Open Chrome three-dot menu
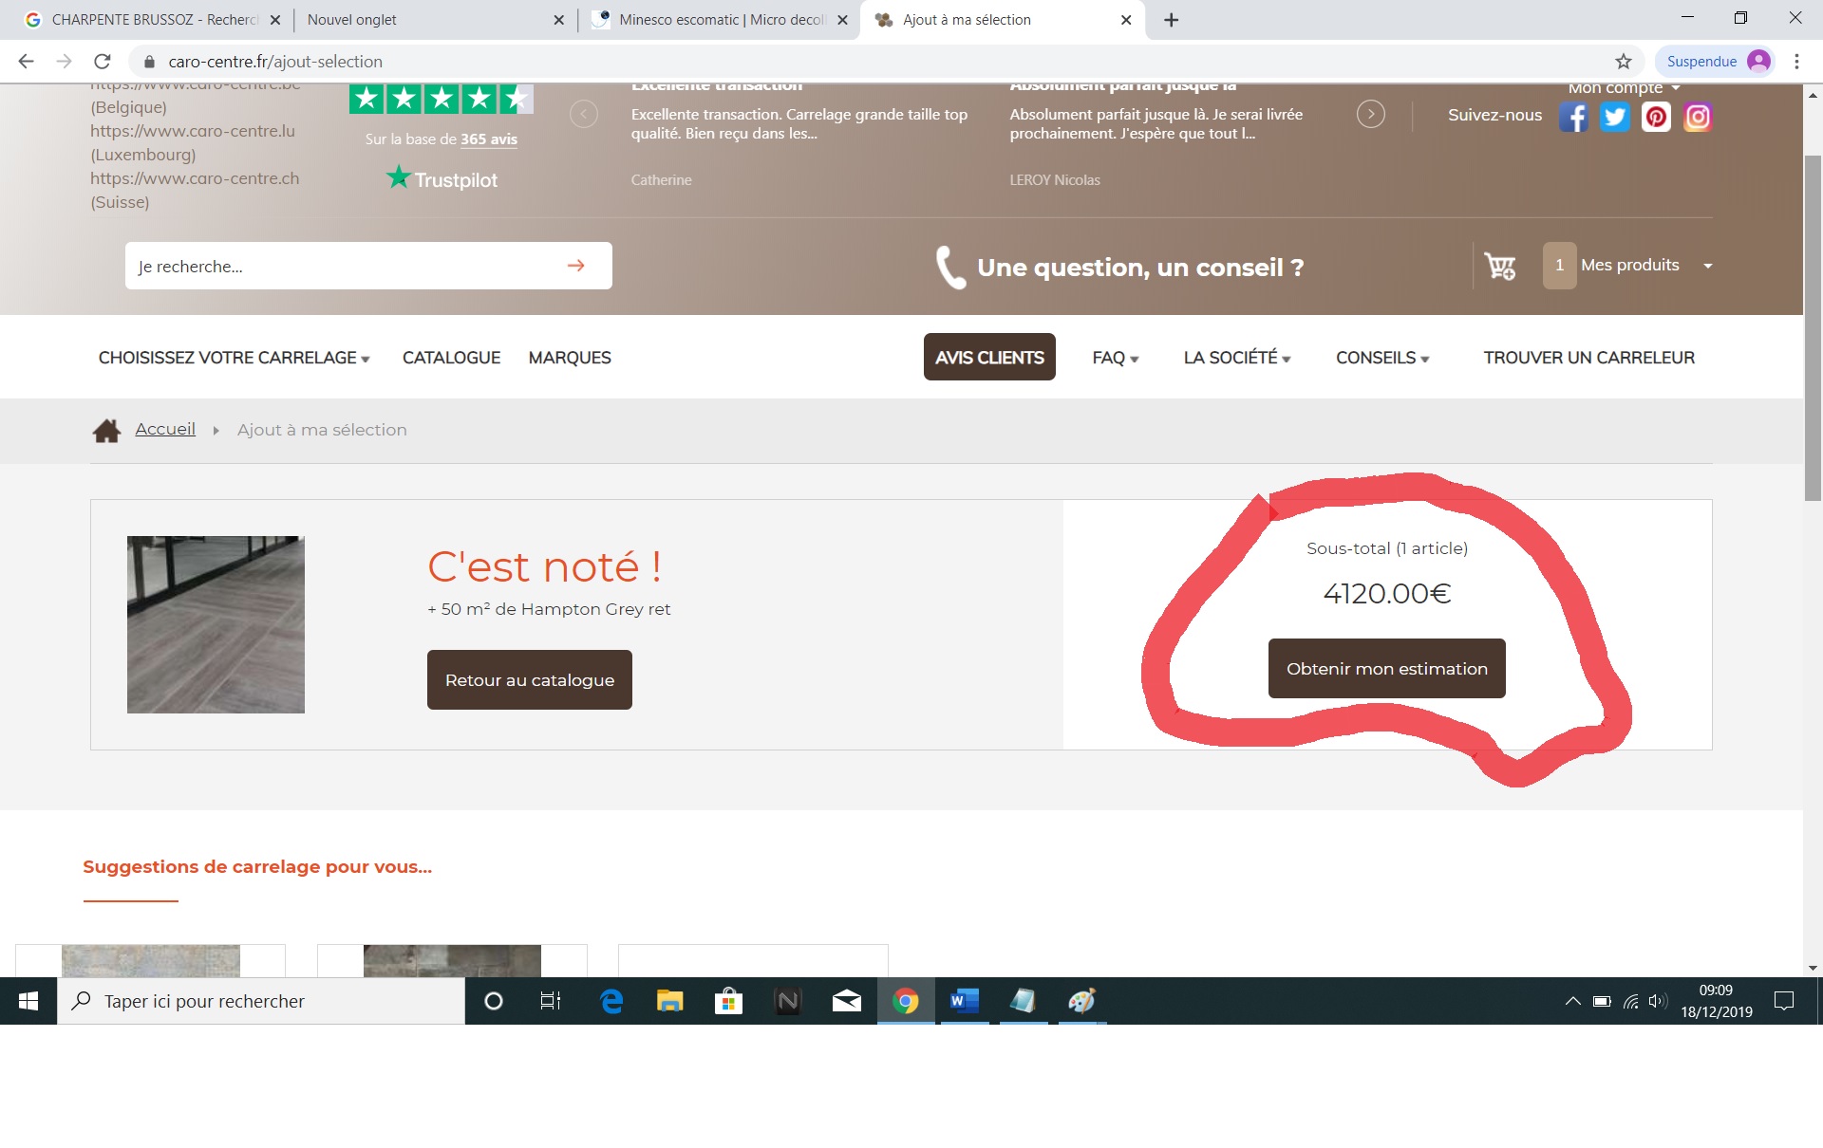The height and width of the screenshot is (1148, 1823). tap(1796, 62)
